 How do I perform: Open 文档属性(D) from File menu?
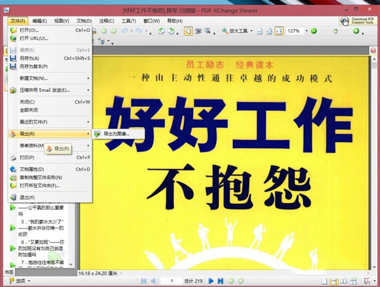(x=50, y=169)
